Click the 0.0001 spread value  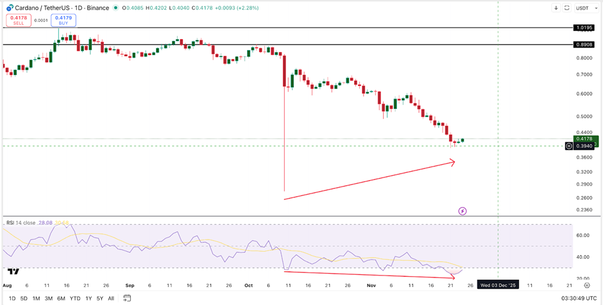[40, 21]
